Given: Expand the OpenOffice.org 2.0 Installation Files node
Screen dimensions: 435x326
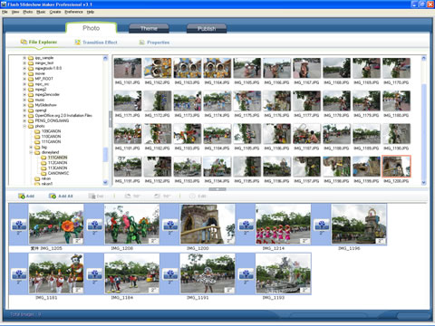Looking at the screenshot, I should click(x=24, y=116).
